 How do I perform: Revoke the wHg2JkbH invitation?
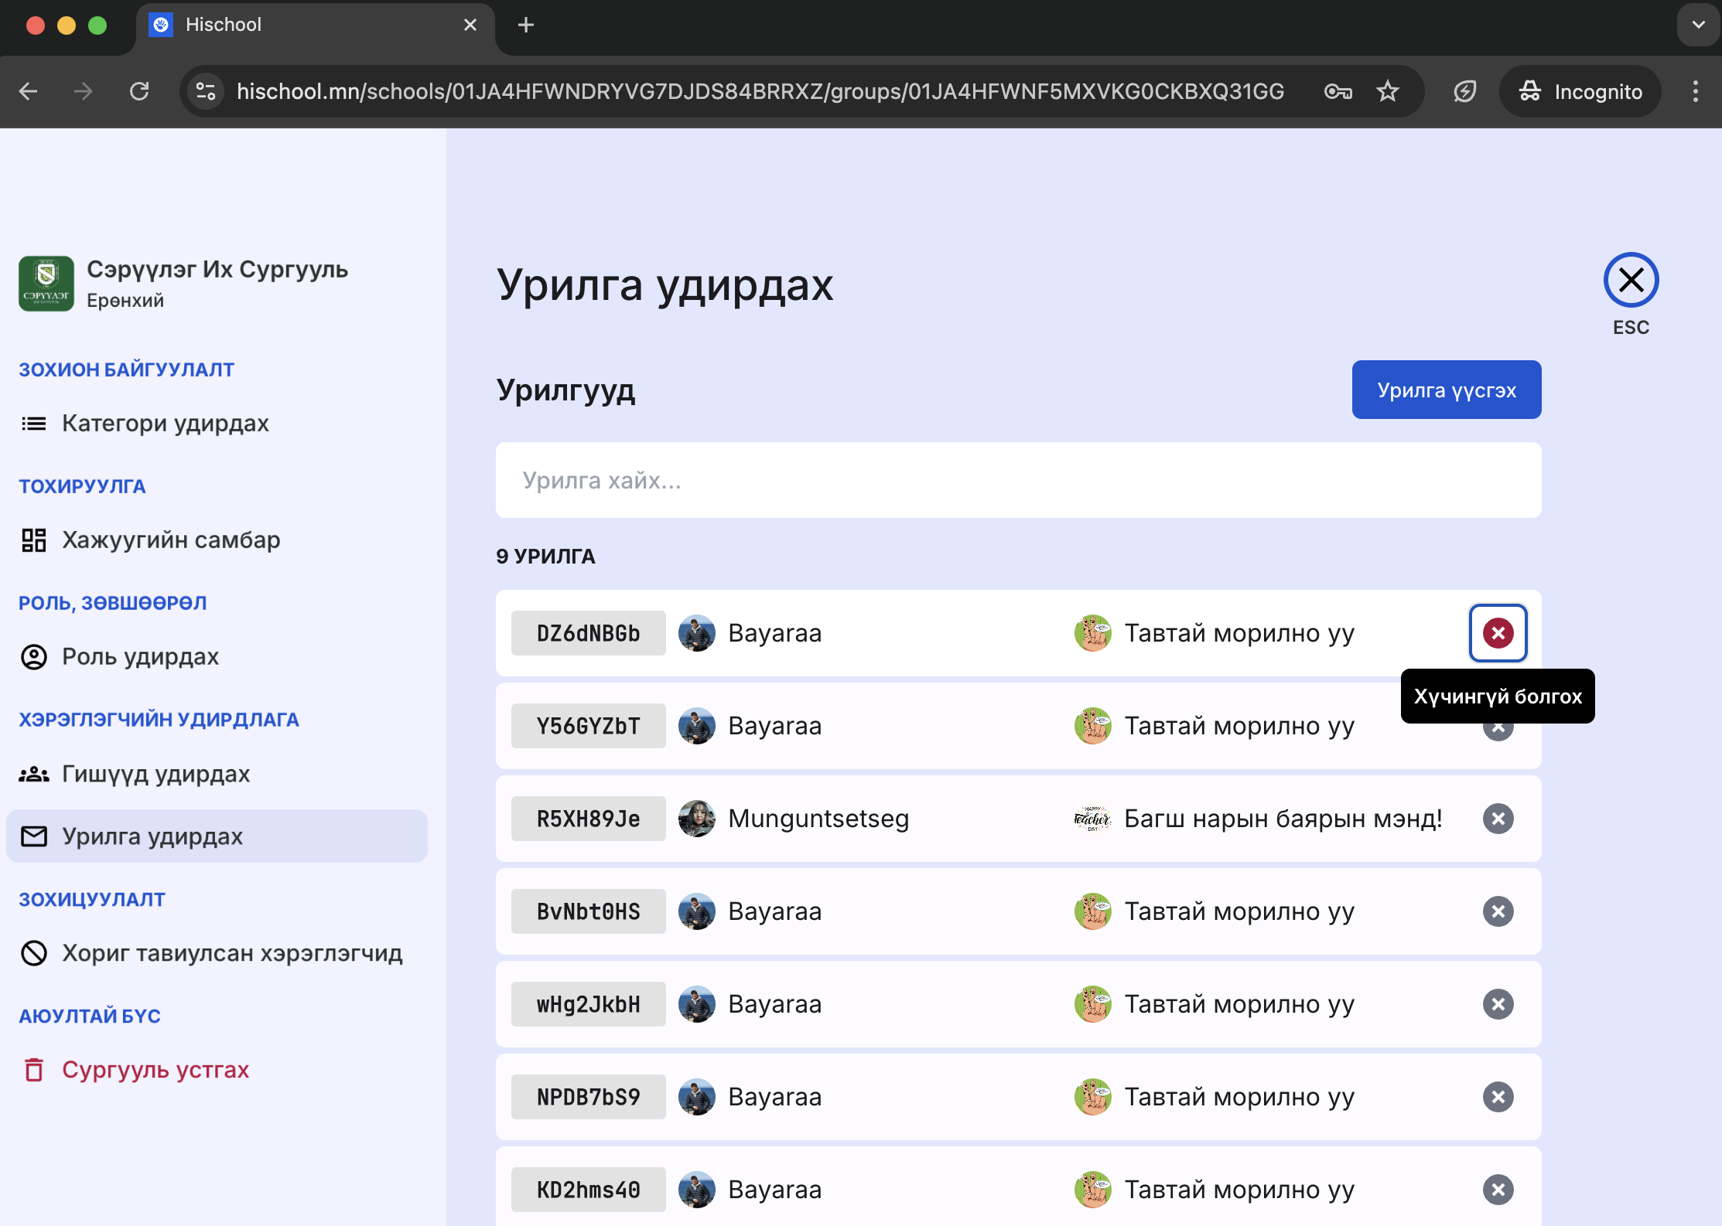[1498, 1004]
